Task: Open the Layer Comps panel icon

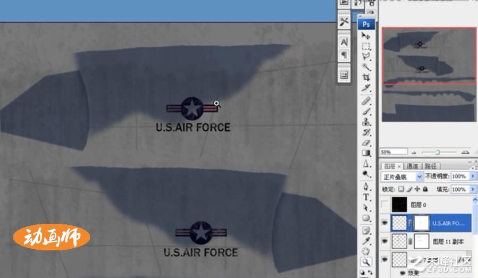Action: coord(344,74)
